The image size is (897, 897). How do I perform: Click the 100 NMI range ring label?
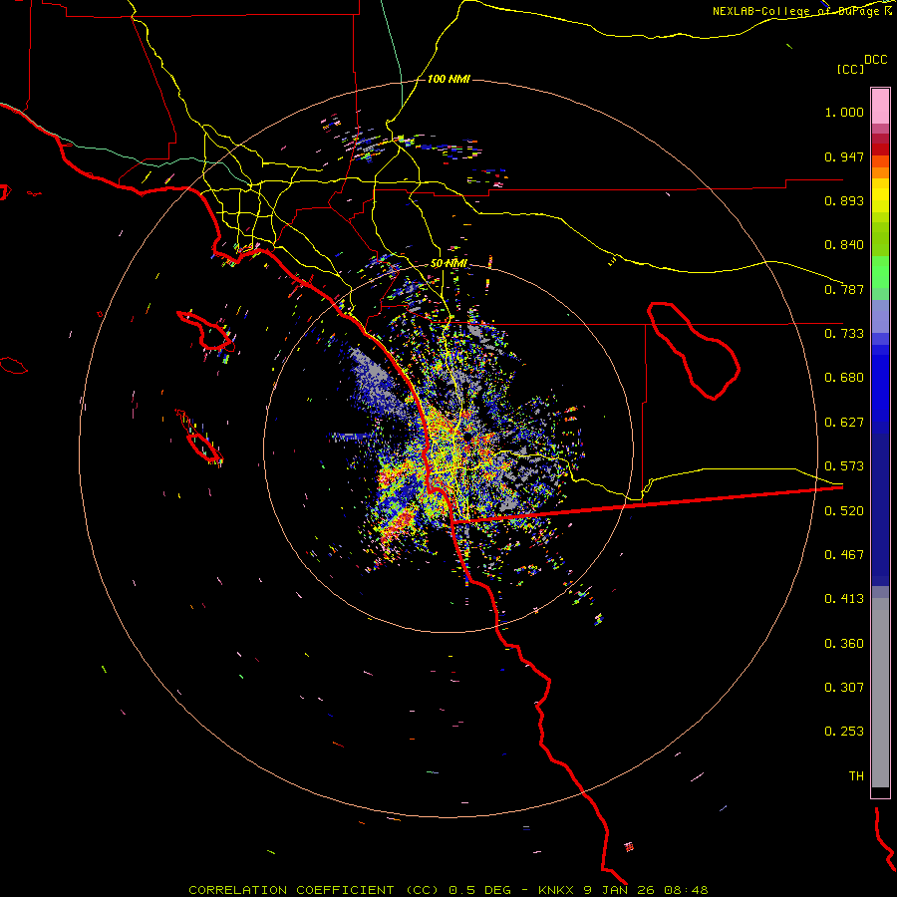coord(448,79)
